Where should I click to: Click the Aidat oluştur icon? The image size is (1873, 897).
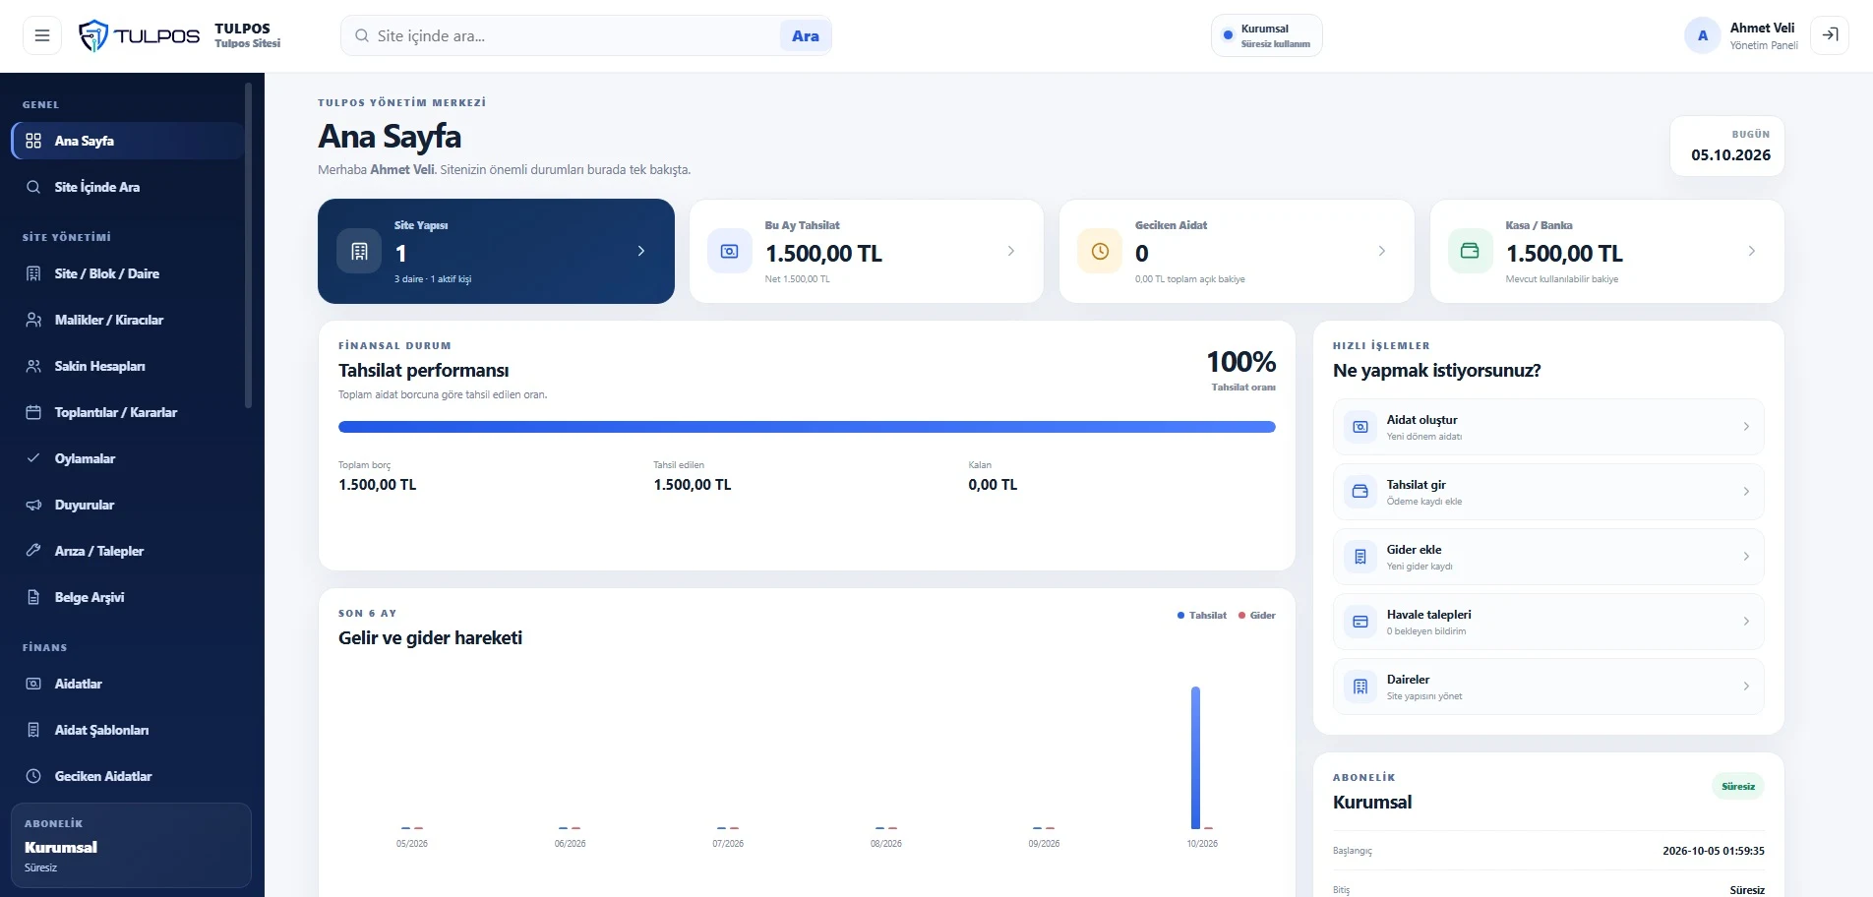click(x=1360, y=427)
